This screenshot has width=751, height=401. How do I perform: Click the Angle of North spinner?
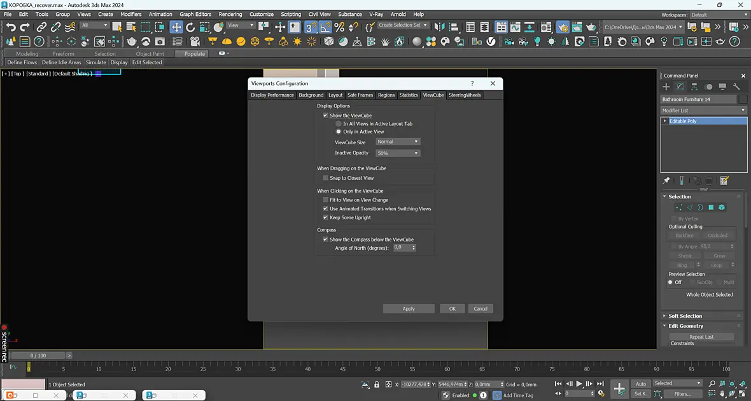pyautogui.click(x=413, y=247)
